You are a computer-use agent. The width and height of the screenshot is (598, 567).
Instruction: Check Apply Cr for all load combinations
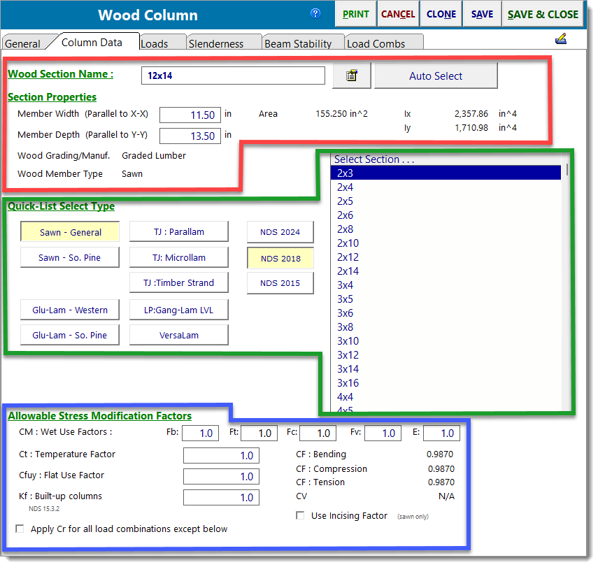coord(20,529)
